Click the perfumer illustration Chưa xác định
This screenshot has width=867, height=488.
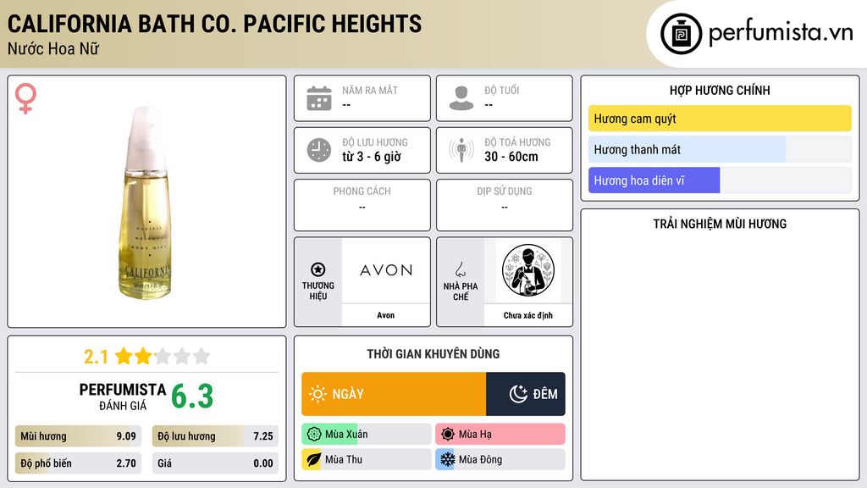click(528, 270)
